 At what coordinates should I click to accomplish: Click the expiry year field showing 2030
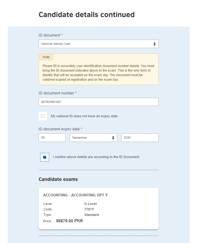pos(140,138)
